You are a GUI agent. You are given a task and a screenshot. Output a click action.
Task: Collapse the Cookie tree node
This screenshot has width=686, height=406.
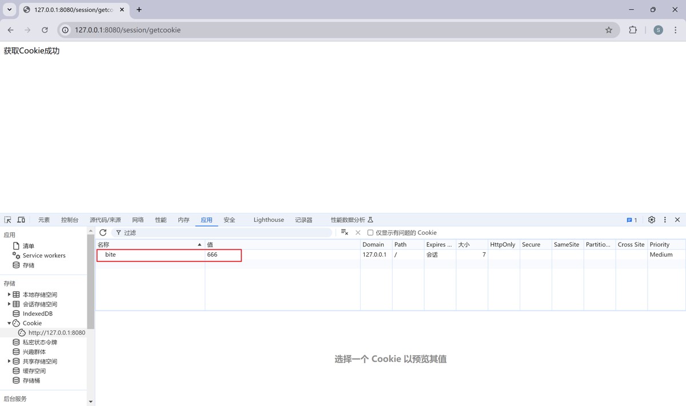tap(9, 323)
